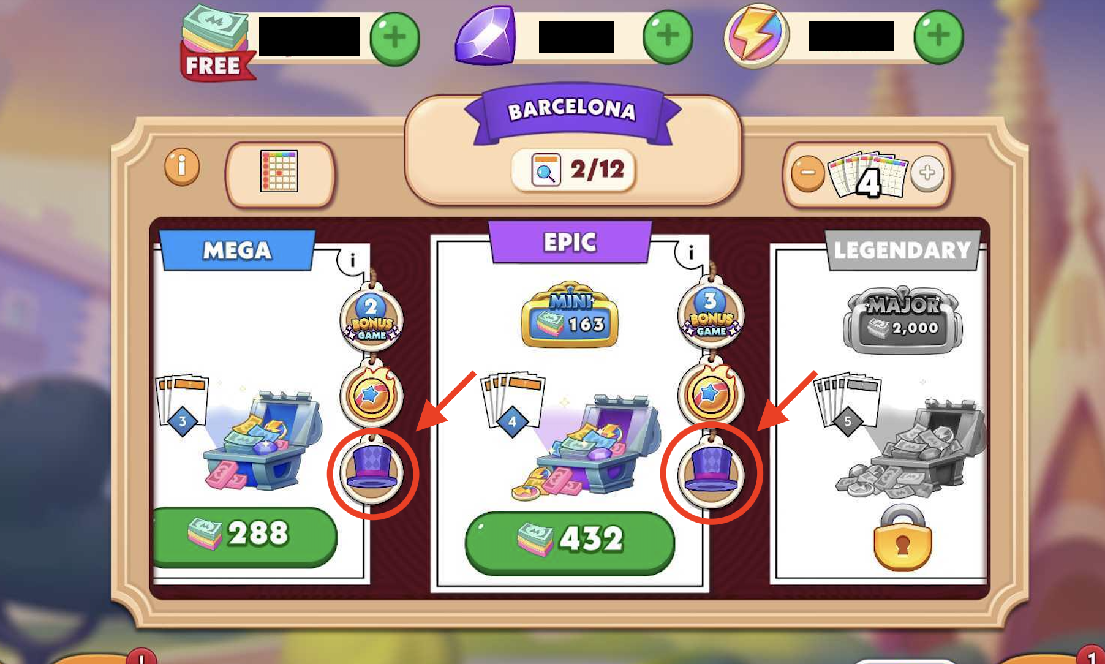Tap the padlock on LEGENDARY room
1105x664 pixels.
coord(902,538)
